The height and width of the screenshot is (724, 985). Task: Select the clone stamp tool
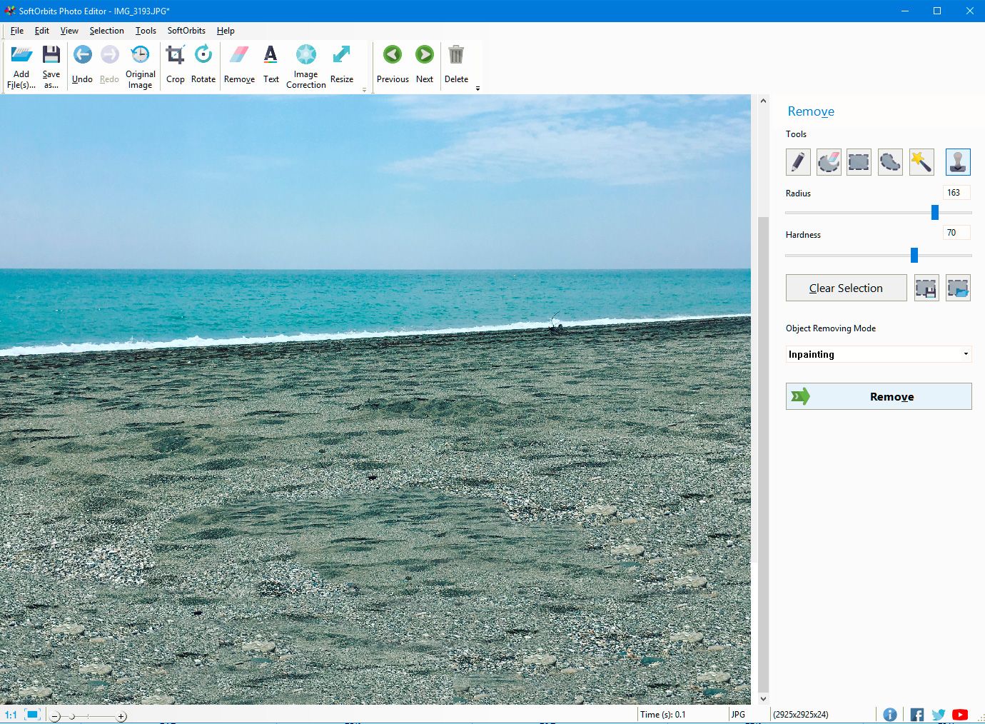coord(958,162)
